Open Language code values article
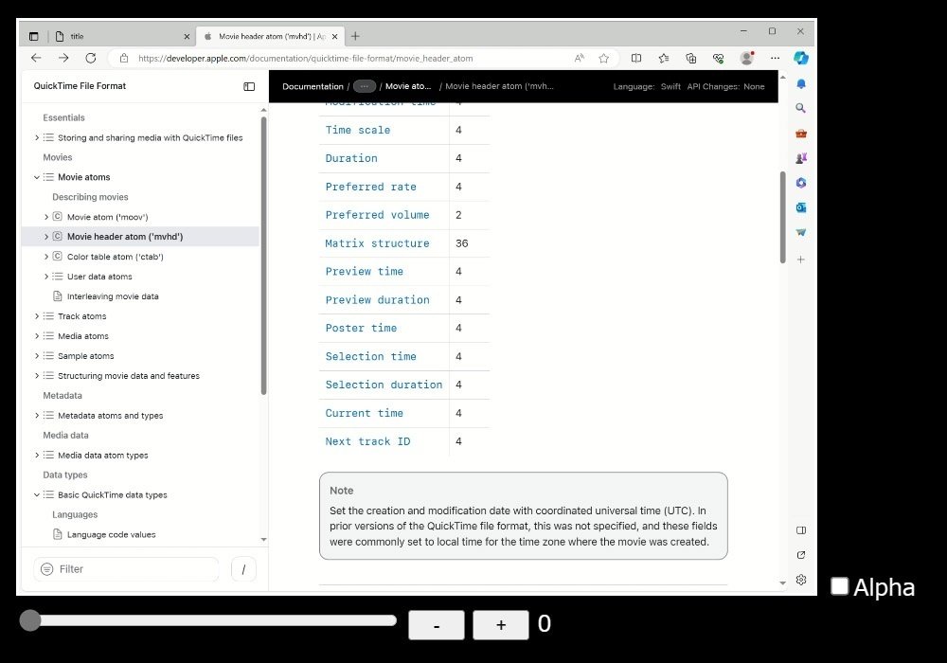The image size is (947, 663). (111, 534)
